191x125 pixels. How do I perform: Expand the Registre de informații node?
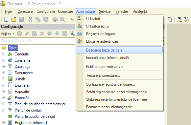pos(4,123)
